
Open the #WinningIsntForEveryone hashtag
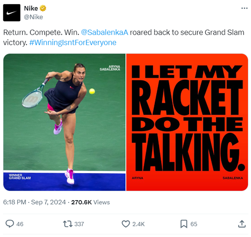(x=73, y=43)
